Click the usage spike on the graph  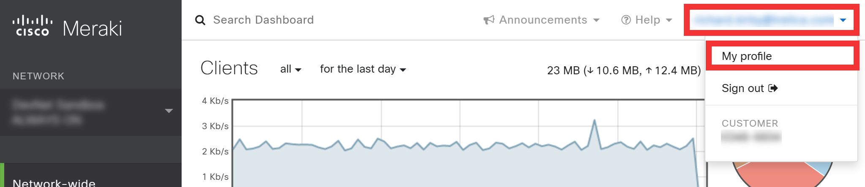594,133
